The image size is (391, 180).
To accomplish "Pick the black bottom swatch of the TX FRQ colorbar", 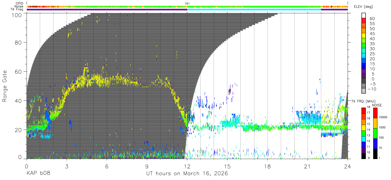I will pyautogui.click(x=363, y=156).
